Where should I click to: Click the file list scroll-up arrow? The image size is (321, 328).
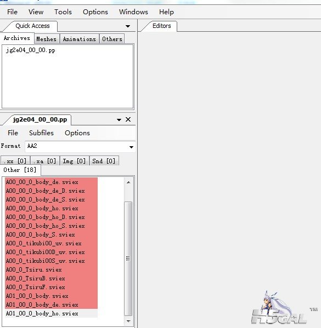pos(128,182)
